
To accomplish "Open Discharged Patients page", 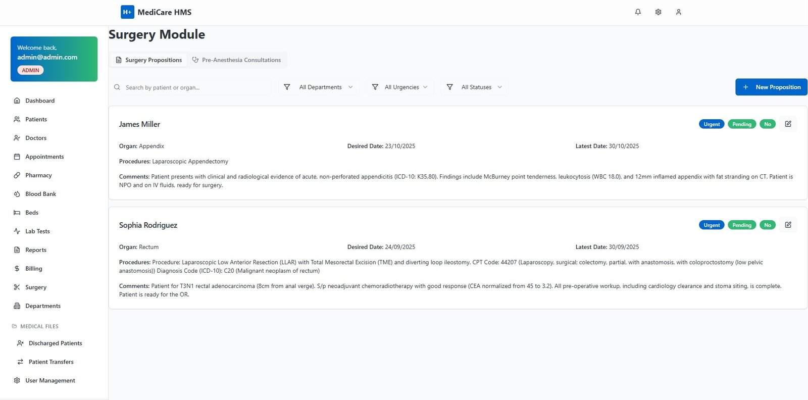I will coord(54,343).
